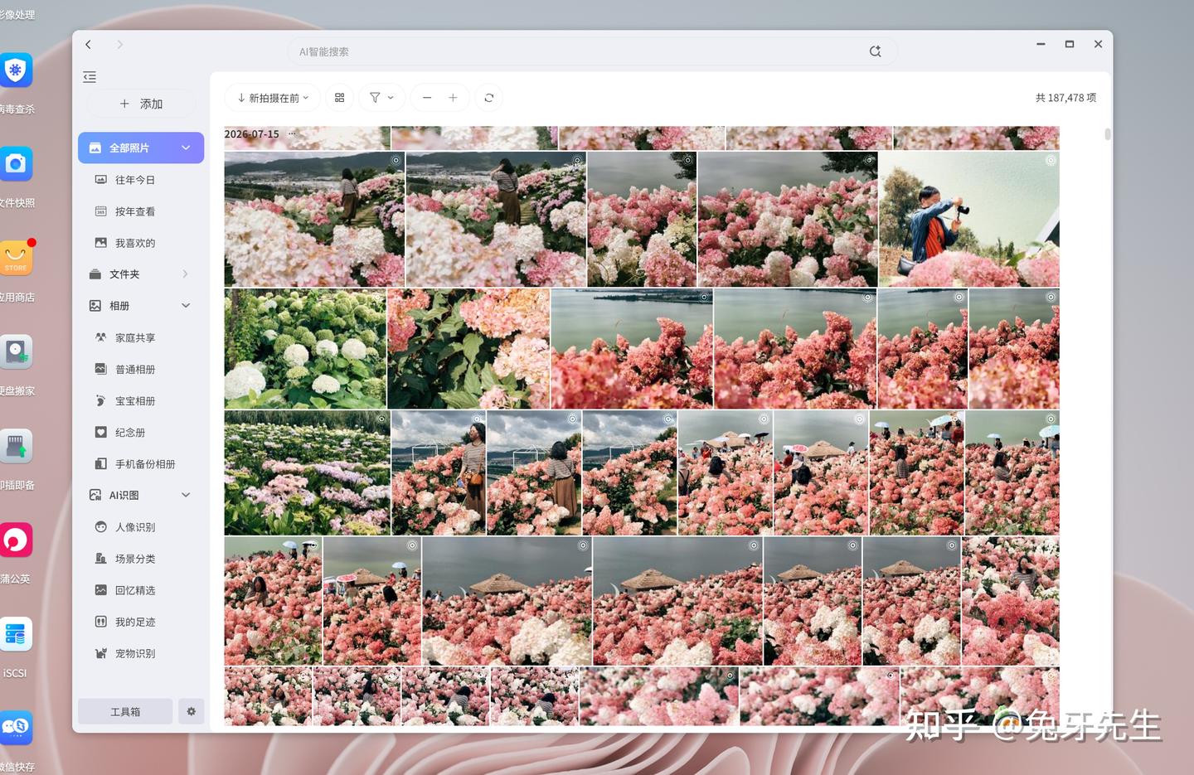Increase thumbnail size with plus button
Screen dimensions: 1194x775
coord(453,98)
